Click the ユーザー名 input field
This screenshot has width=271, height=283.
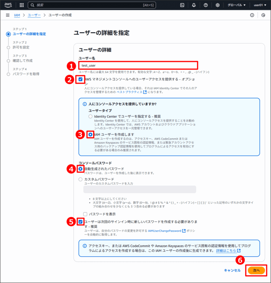click(138, 65)
